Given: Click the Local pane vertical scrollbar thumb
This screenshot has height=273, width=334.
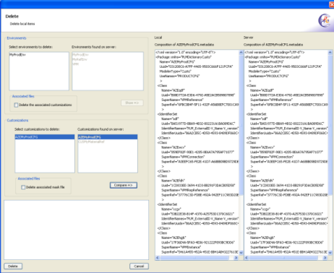Looking at the screenshot, I should click(x=241, y=124).
